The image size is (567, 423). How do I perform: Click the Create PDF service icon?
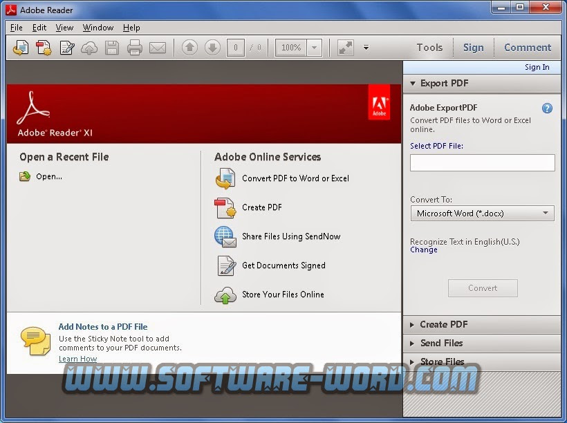[x=225, y=207]
